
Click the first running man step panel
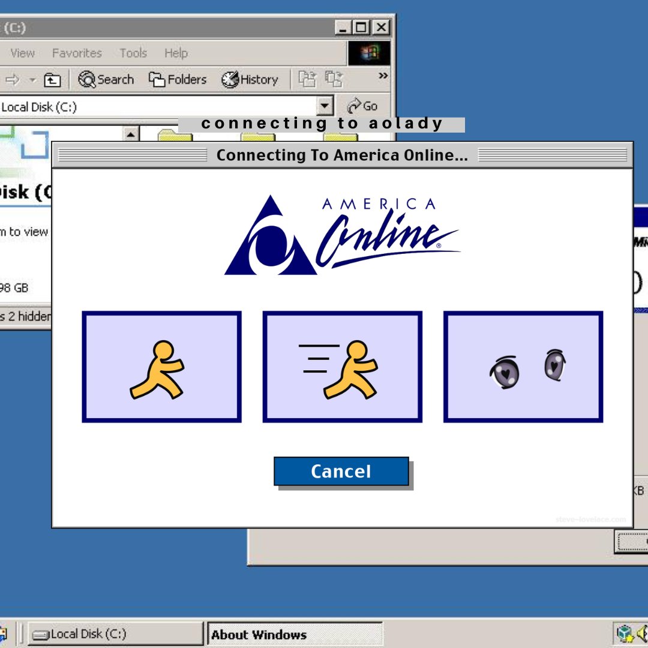tap(161, 367)
